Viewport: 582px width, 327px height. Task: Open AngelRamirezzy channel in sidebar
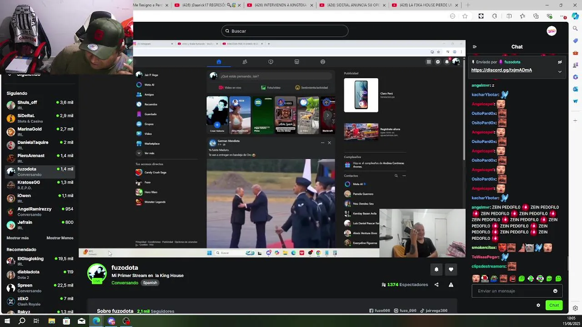(x=40, y=212)
